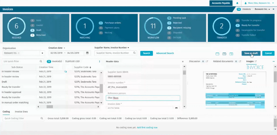This screenshot has width=277, height=135.
Task: Click the Supplier bank BBAN field
Action: 143,77
